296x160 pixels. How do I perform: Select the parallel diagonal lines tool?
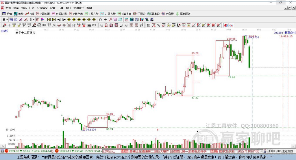pos(141,25)
